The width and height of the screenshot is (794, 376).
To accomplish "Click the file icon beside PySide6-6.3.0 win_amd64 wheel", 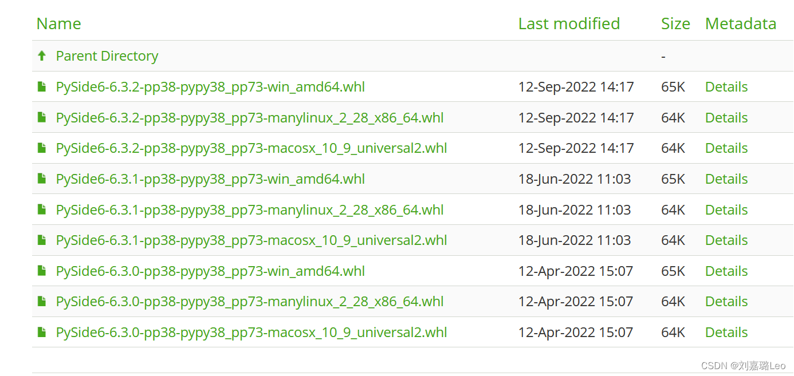I will [41, 271].
